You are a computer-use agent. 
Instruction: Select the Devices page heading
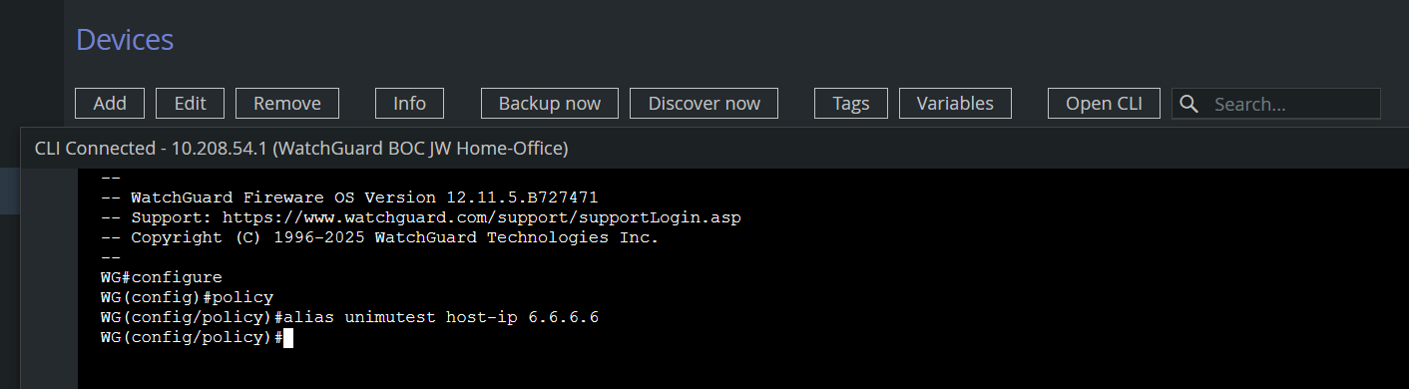(x=125, y=40)
